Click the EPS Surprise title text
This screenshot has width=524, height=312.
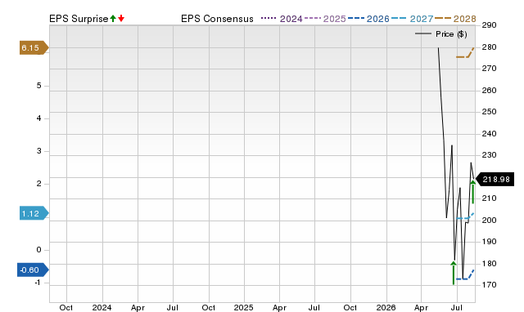tap(79, 19)
